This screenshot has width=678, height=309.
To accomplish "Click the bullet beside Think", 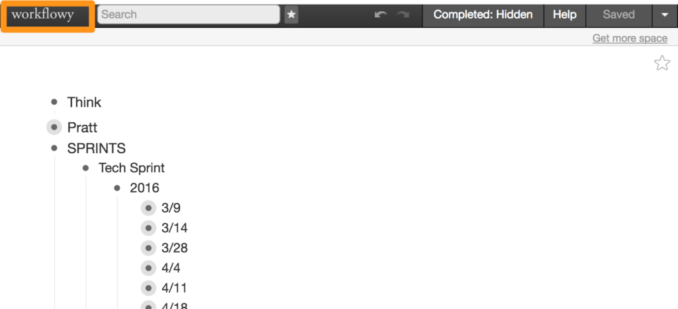I will pos(54,102).
